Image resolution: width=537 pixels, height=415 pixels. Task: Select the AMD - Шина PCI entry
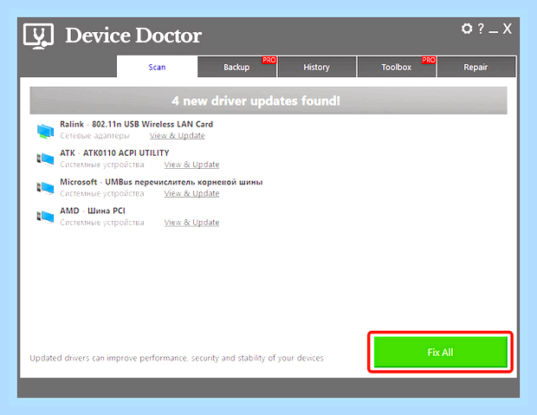[93, 211]
